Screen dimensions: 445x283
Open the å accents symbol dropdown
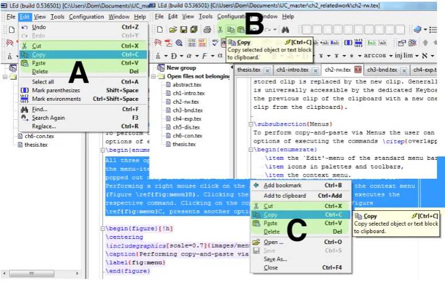(166, 56)
